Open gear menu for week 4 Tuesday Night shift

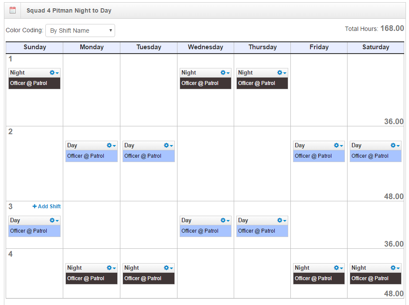coord(168,268)
